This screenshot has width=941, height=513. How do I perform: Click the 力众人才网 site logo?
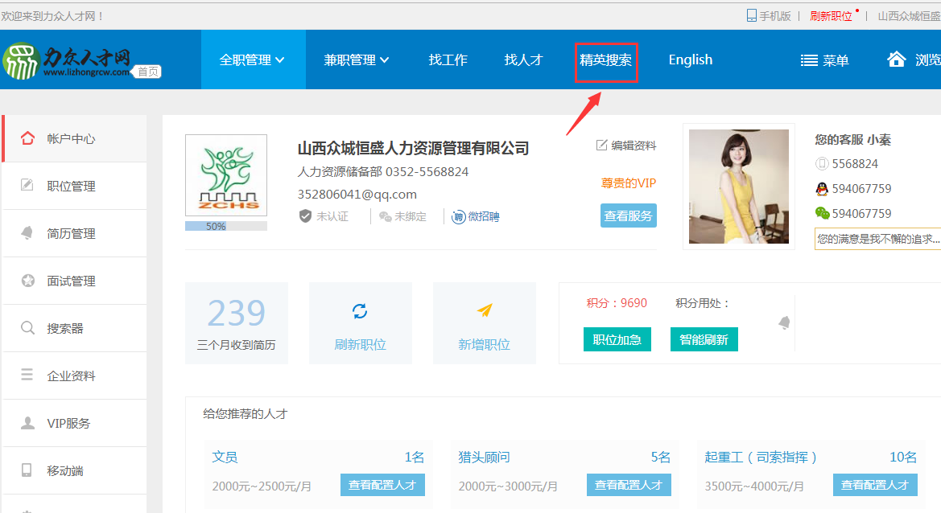66,60
